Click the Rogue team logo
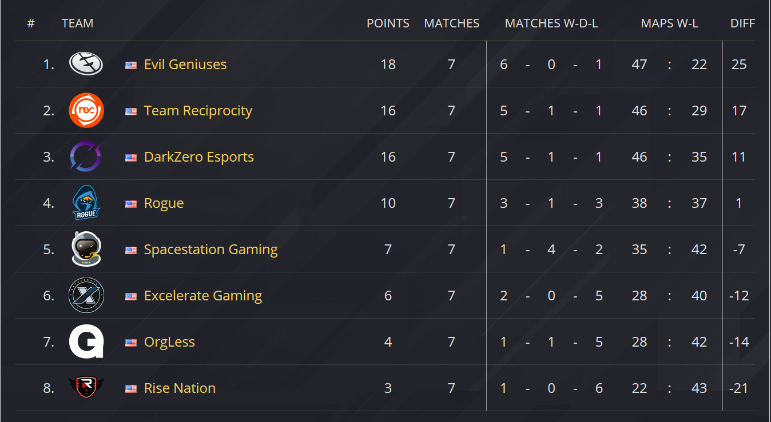The height and width of the screenshot is (422, 771). pyautogui.click(x=86, y=203)
